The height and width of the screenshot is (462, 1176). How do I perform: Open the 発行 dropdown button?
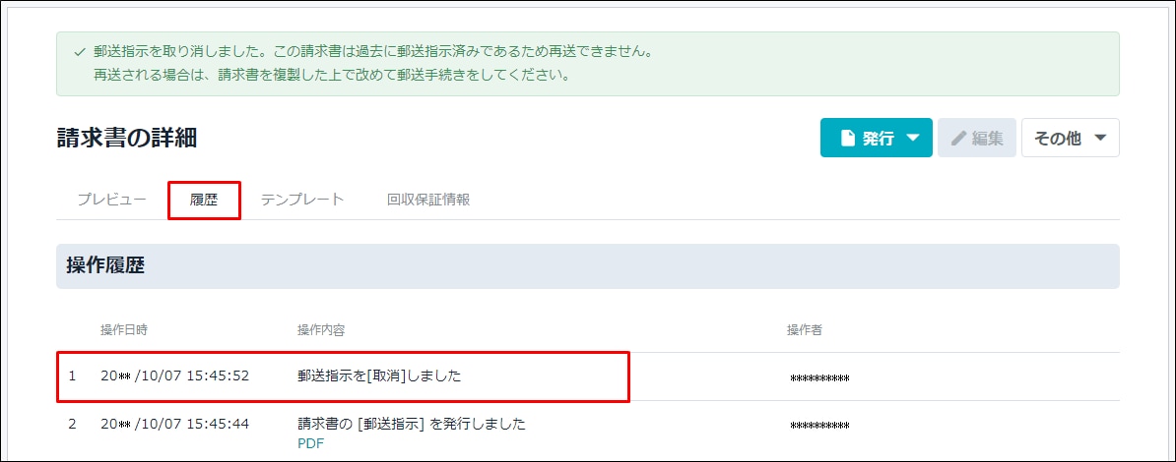pos(876,138)
